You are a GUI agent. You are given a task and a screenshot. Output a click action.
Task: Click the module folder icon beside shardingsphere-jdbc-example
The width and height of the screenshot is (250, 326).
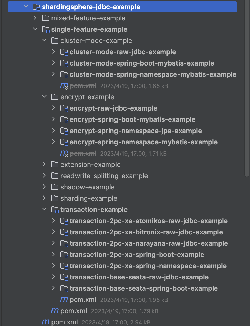(36, 7)
